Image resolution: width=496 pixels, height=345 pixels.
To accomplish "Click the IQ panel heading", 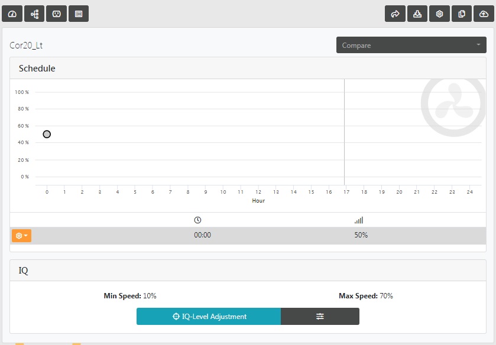I will [x=24, y=271].
